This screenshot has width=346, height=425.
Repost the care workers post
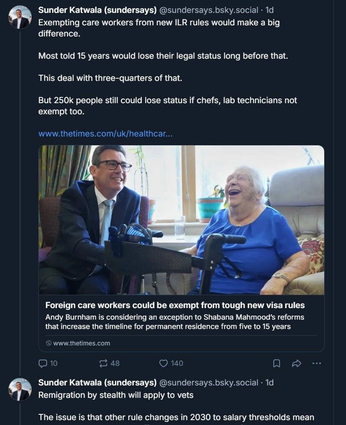click(109, 363)
